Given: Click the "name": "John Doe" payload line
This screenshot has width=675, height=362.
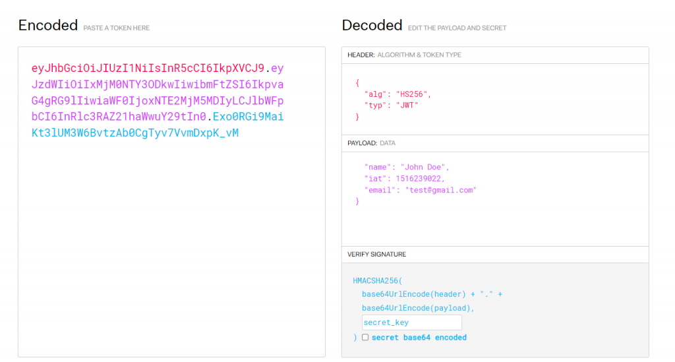Looking at the screenshot, I should [406, 167].
